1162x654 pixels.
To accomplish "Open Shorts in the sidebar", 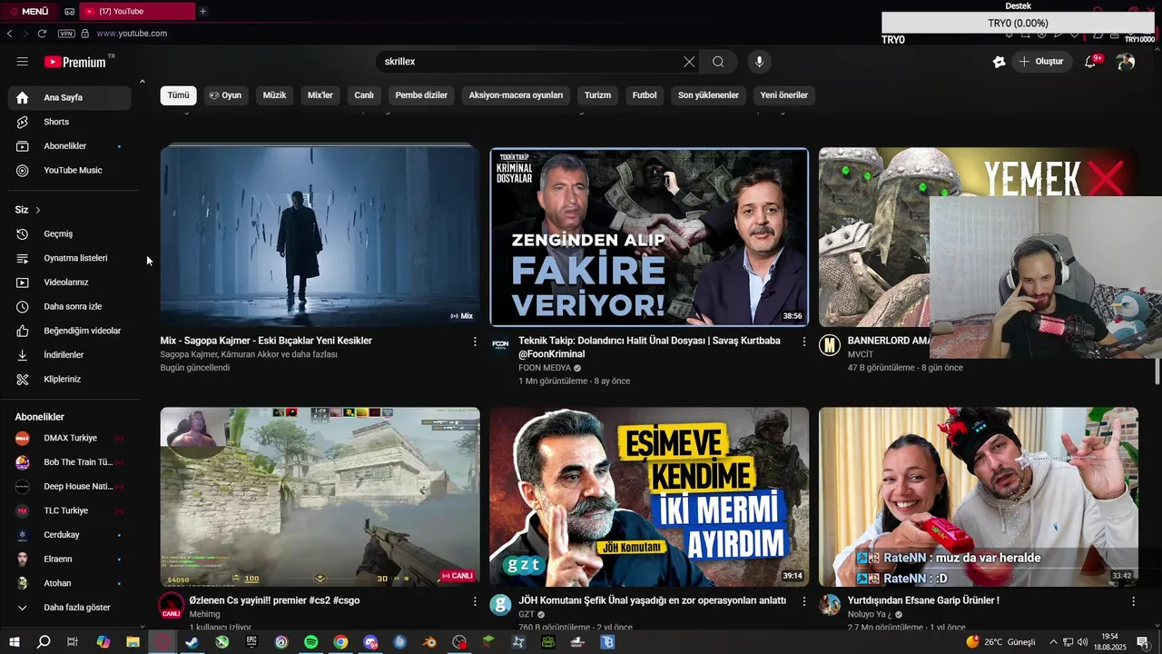I will point(69,122).
